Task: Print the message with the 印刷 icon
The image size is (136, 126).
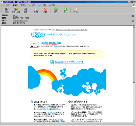Action: coord(36,9)
